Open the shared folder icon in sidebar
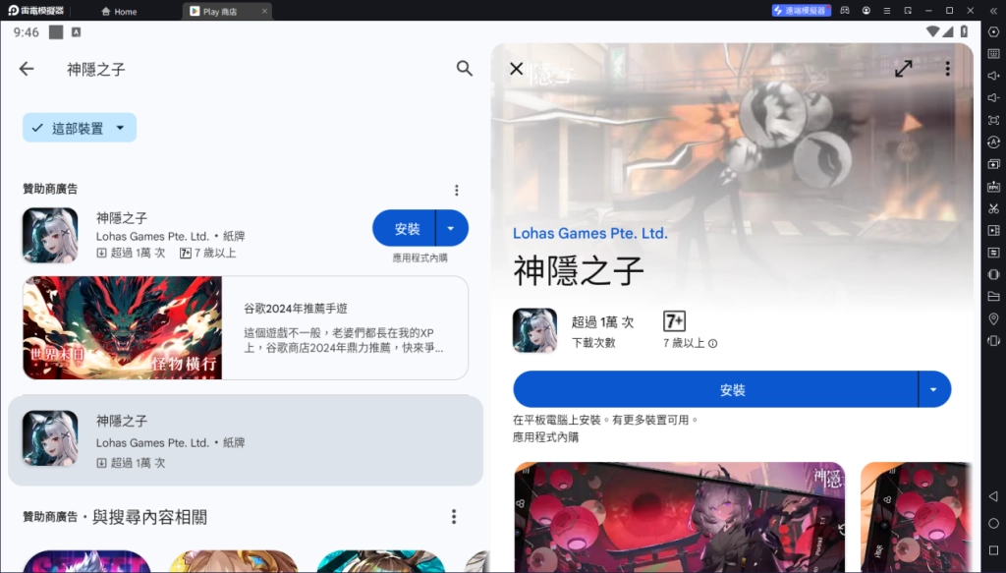This screenshot has width=1006, height=573. tap(993, 297)
